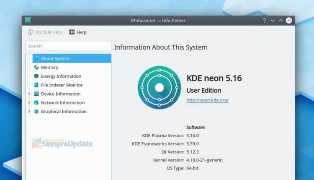Click the Information About This System heading
This screenshot has height=180, width=314.
click(x=161, y=47)
